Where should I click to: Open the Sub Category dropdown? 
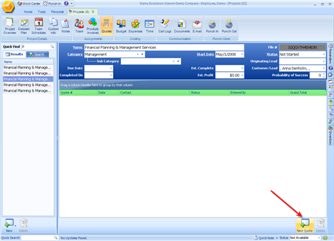[174, 62]
